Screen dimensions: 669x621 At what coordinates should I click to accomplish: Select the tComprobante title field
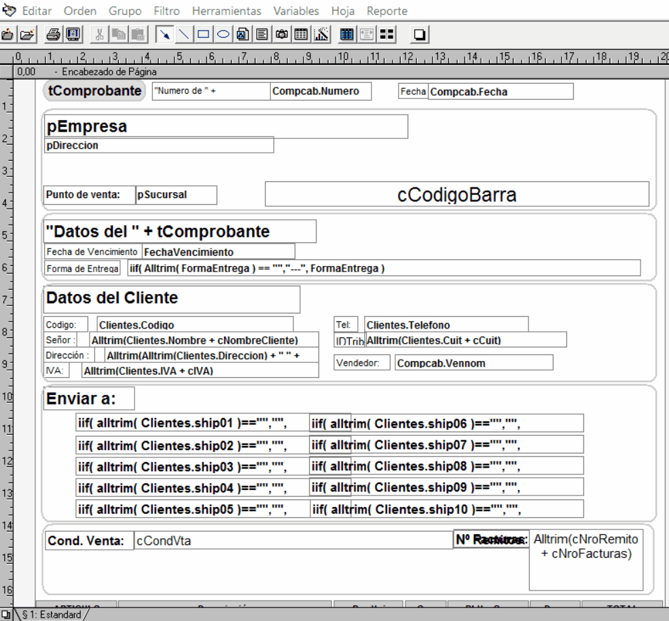[94, 91]
